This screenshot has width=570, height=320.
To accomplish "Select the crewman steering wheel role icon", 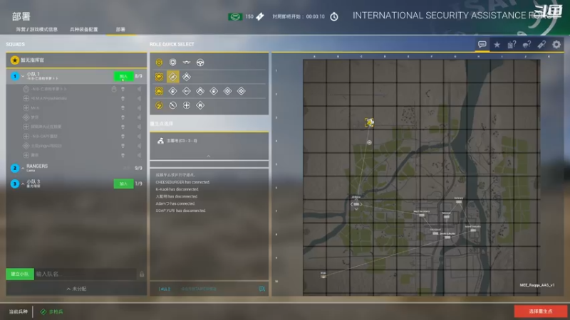I will point(200,63).
